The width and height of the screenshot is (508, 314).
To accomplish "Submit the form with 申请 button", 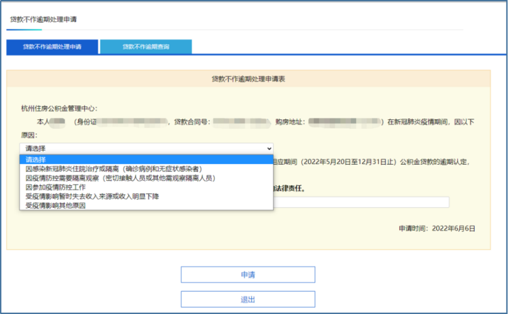I will tap(248, 275).
